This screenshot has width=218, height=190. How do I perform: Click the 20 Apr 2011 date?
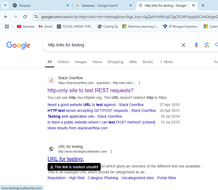[170, 111]
